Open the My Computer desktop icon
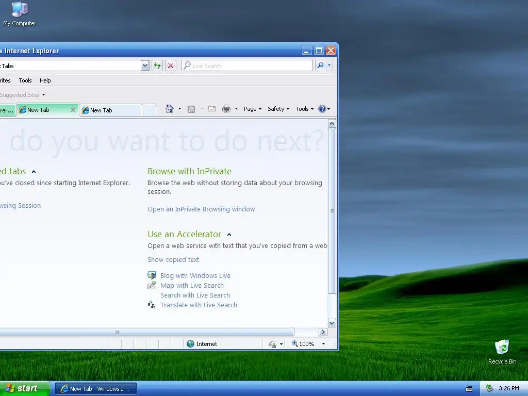528x396 pixels. tap(20, 13)
